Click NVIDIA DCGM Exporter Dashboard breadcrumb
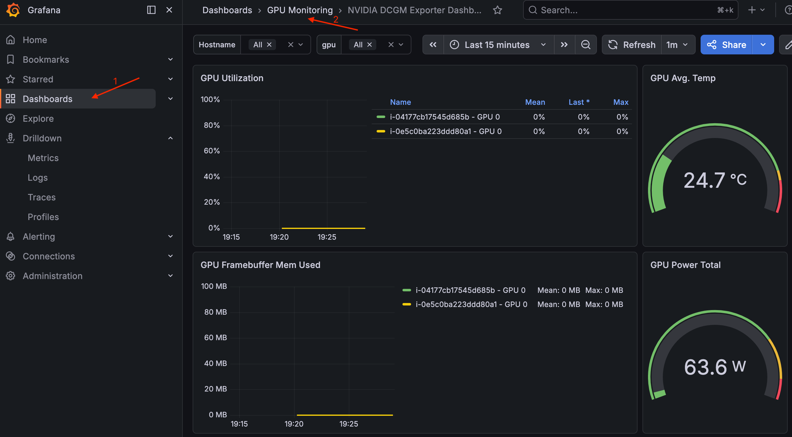This screenshot has height=437, width=792. pyautogui.click(x=414, y=10)
